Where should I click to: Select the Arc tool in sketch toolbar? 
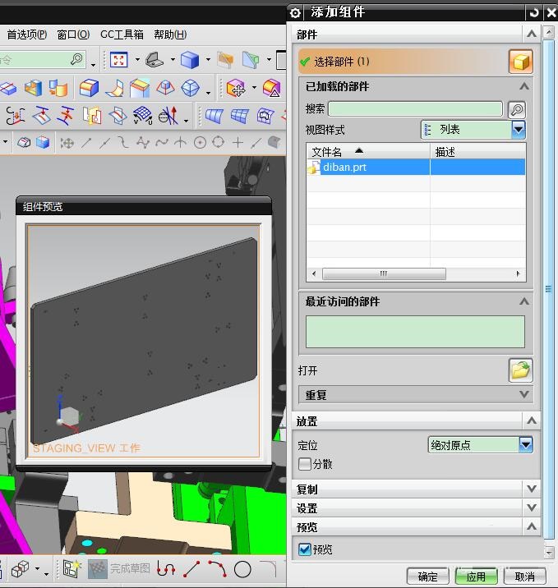point(217,569)
